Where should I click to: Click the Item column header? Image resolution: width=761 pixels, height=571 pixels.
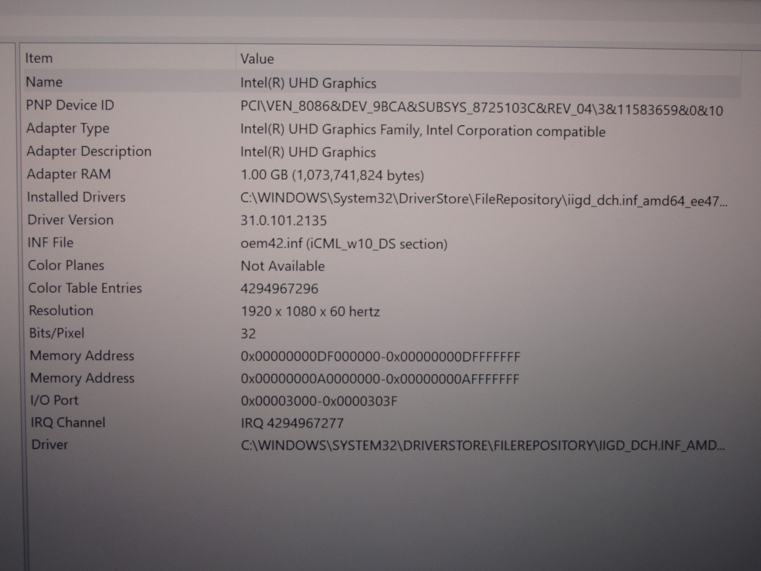tap(39, 58)
